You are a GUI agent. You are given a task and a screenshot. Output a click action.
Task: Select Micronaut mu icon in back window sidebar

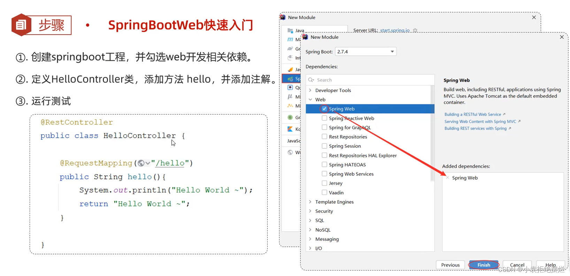[x=290, y=97]
